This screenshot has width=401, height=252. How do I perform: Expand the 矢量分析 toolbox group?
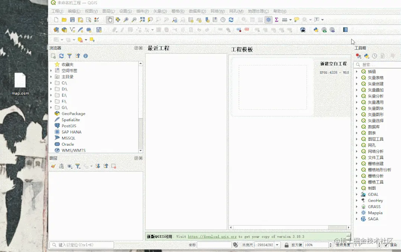pyautogui.click(x=357, y=96)
